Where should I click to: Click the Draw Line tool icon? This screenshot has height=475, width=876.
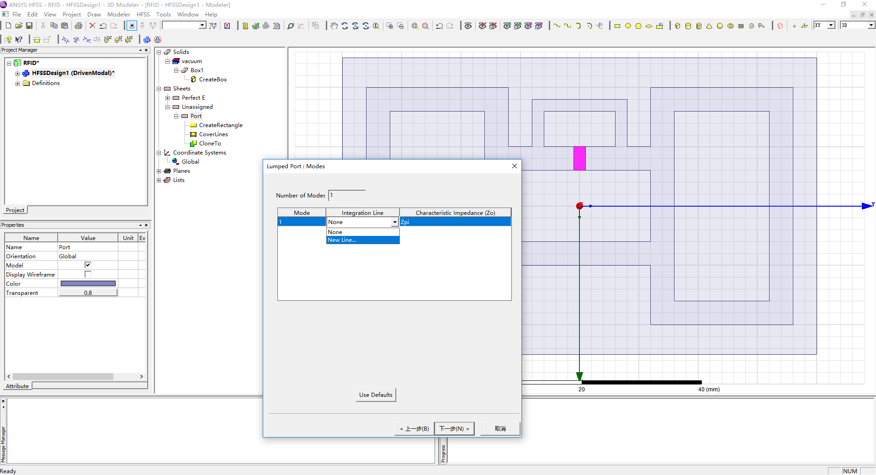coord(557,26)
